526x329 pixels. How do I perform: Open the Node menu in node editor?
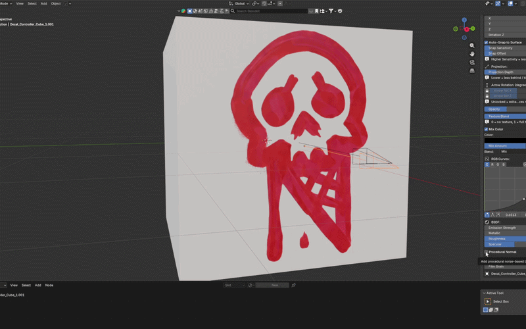(x=49, y=285)
